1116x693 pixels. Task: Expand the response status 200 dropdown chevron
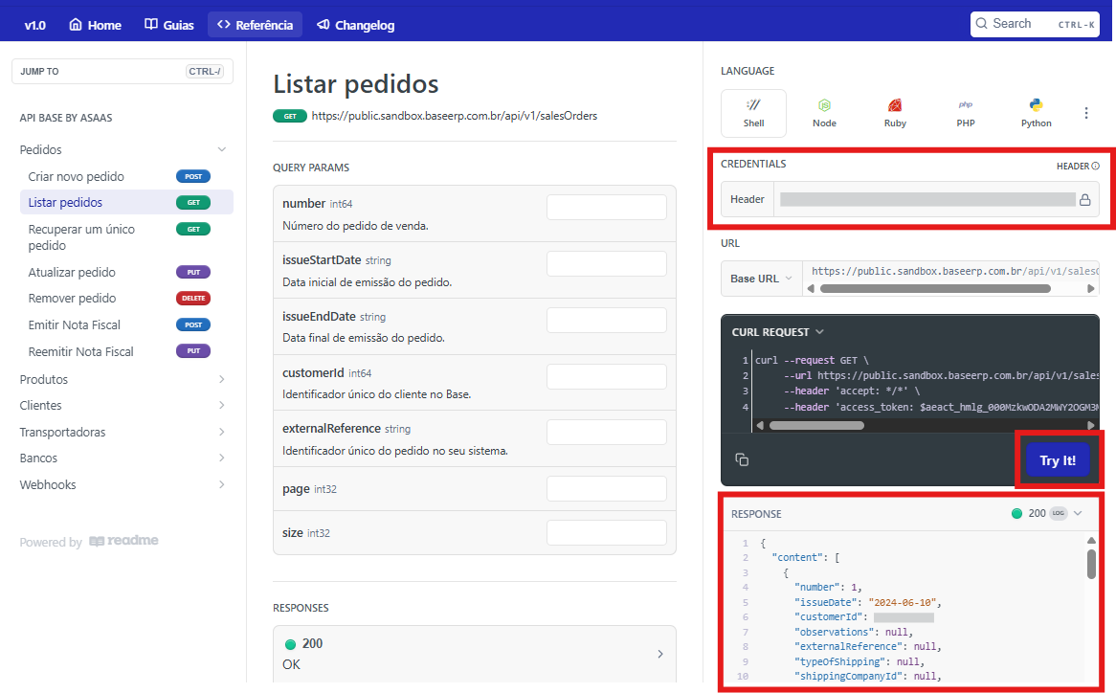1079,514
